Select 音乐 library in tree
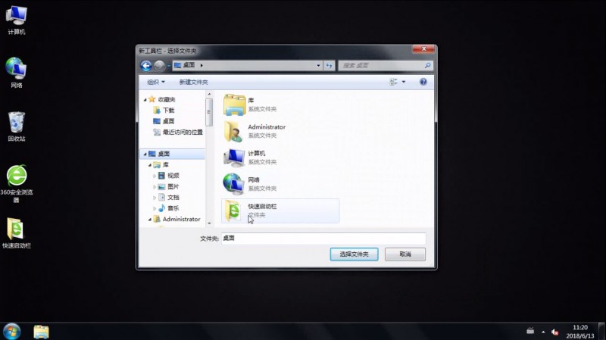This screenshot has width=606, height=340. coord(169,208)
